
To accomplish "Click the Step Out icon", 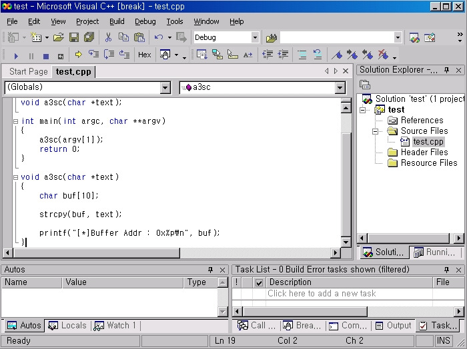I will coord(124,55).
